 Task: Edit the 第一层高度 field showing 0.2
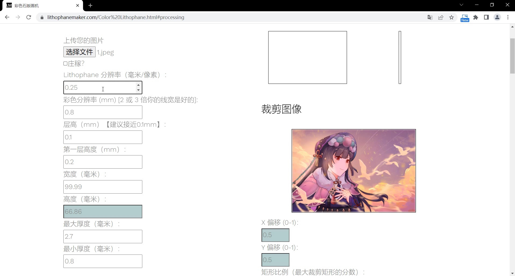(103, 162)
